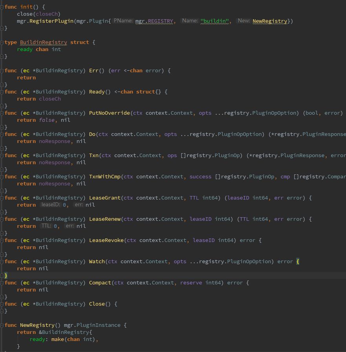Image resolution: width=346 pixels, height=352 pixels.
Task: Click closeCh inside the close() call
Action: click(x=47, y=14)
